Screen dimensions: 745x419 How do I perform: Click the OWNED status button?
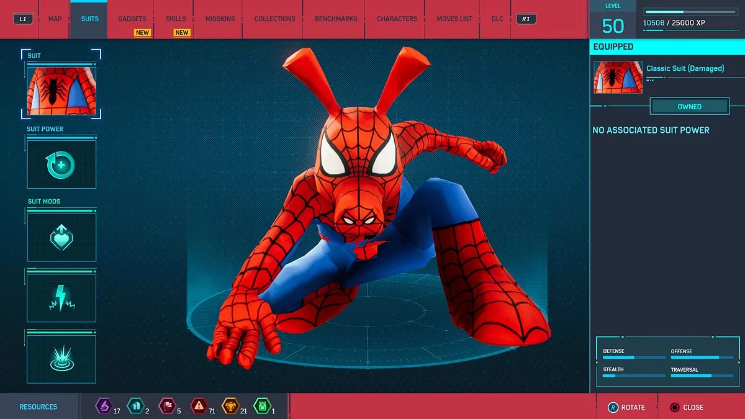tap(689, 106)
